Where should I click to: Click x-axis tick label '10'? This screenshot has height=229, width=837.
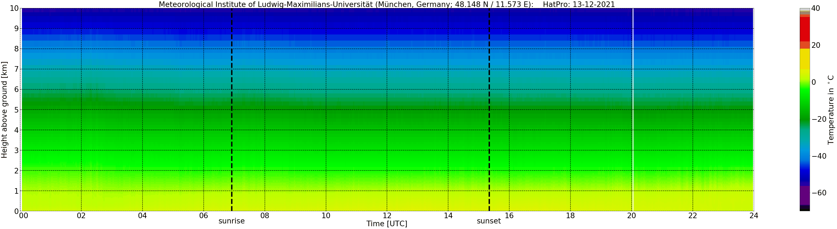(326, 216)
